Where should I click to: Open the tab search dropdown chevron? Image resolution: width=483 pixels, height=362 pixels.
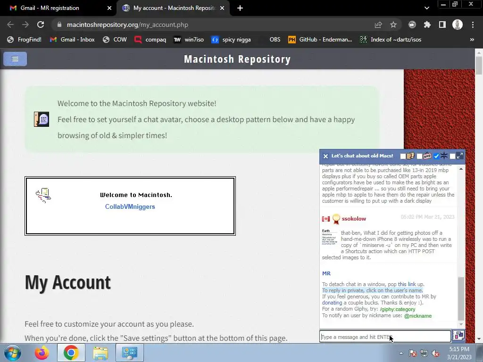coord(426,8)
